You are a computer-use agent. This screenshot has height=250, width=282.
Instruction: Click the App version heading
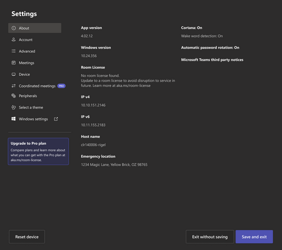point(91,28)
